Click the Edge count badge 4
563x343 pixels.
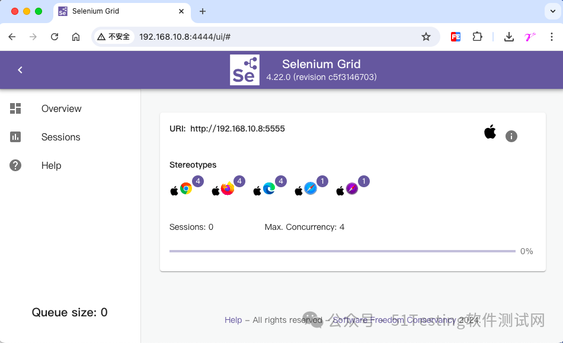pyautogui.click(x=281, y=181)
